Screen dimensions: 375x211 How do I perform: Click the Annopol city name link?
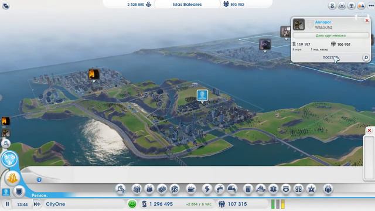click(323, 22)
